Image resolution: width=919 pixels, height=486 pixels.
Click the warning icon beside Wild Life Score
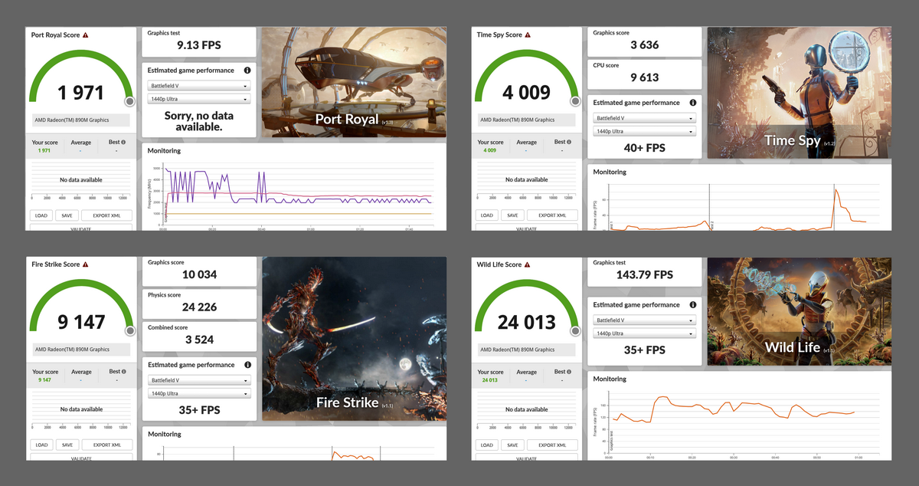pos(528,264)
